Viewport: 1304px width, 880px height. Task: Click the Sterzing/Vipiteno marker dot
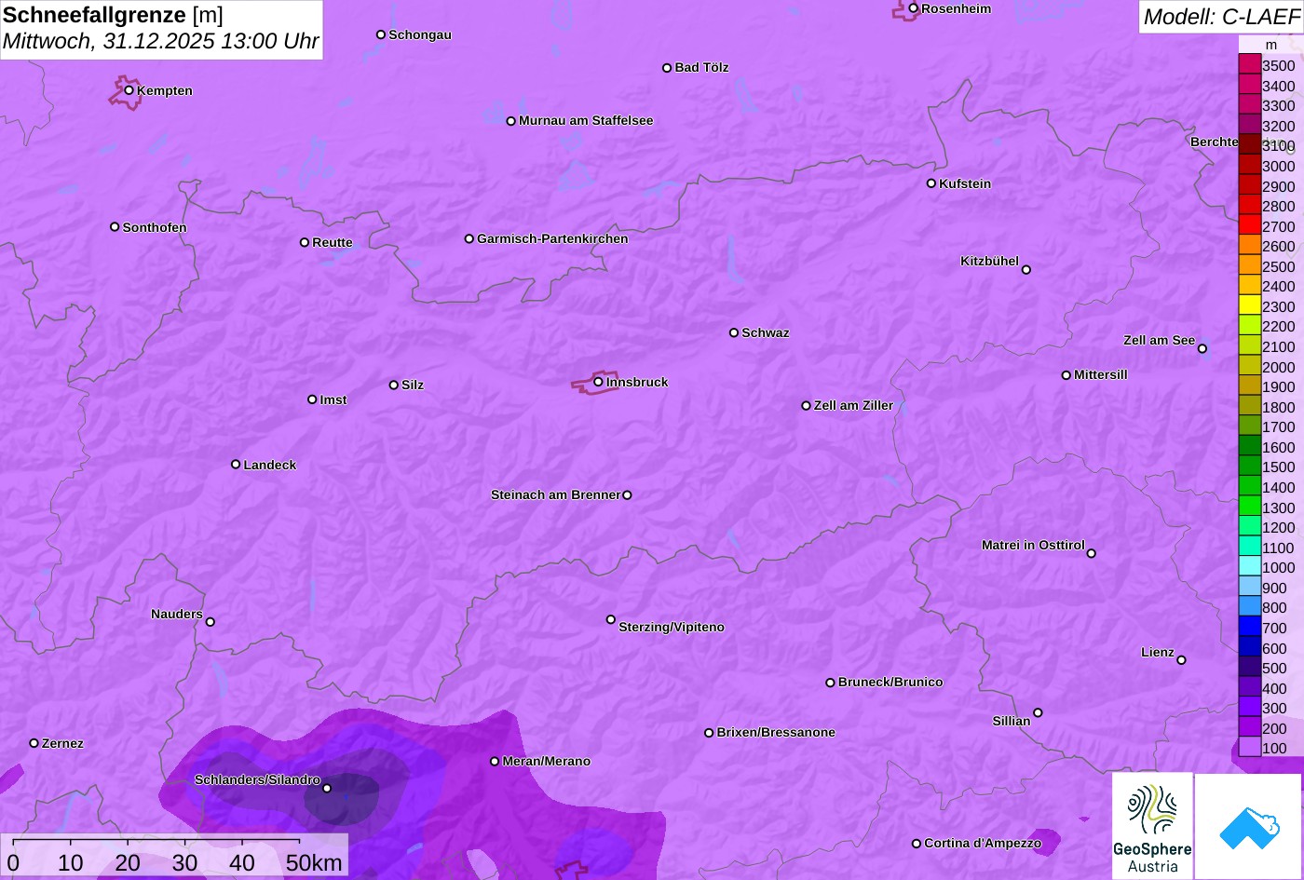pos(611,619)
